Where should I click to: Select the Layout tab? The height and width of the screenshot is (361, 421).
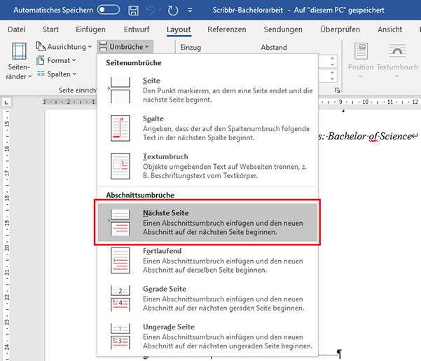point(179,29)
